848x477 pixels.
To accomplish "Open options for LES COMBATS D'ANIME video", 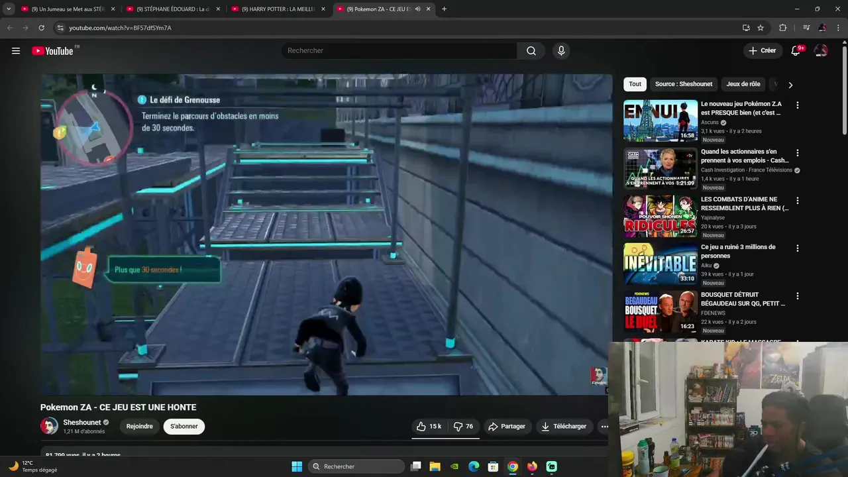I will (x=798, y=201).
